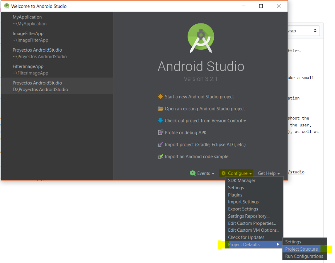Open Proyectos AndroidStudio on D: drive

(x=57, y=86)
